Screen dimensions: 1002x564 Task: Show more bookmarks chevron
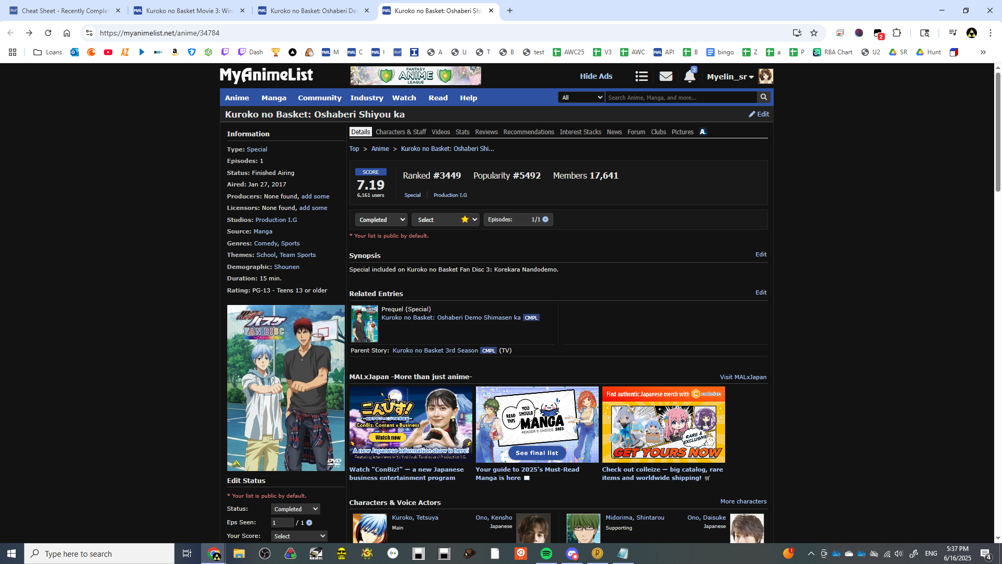(983, 52)
